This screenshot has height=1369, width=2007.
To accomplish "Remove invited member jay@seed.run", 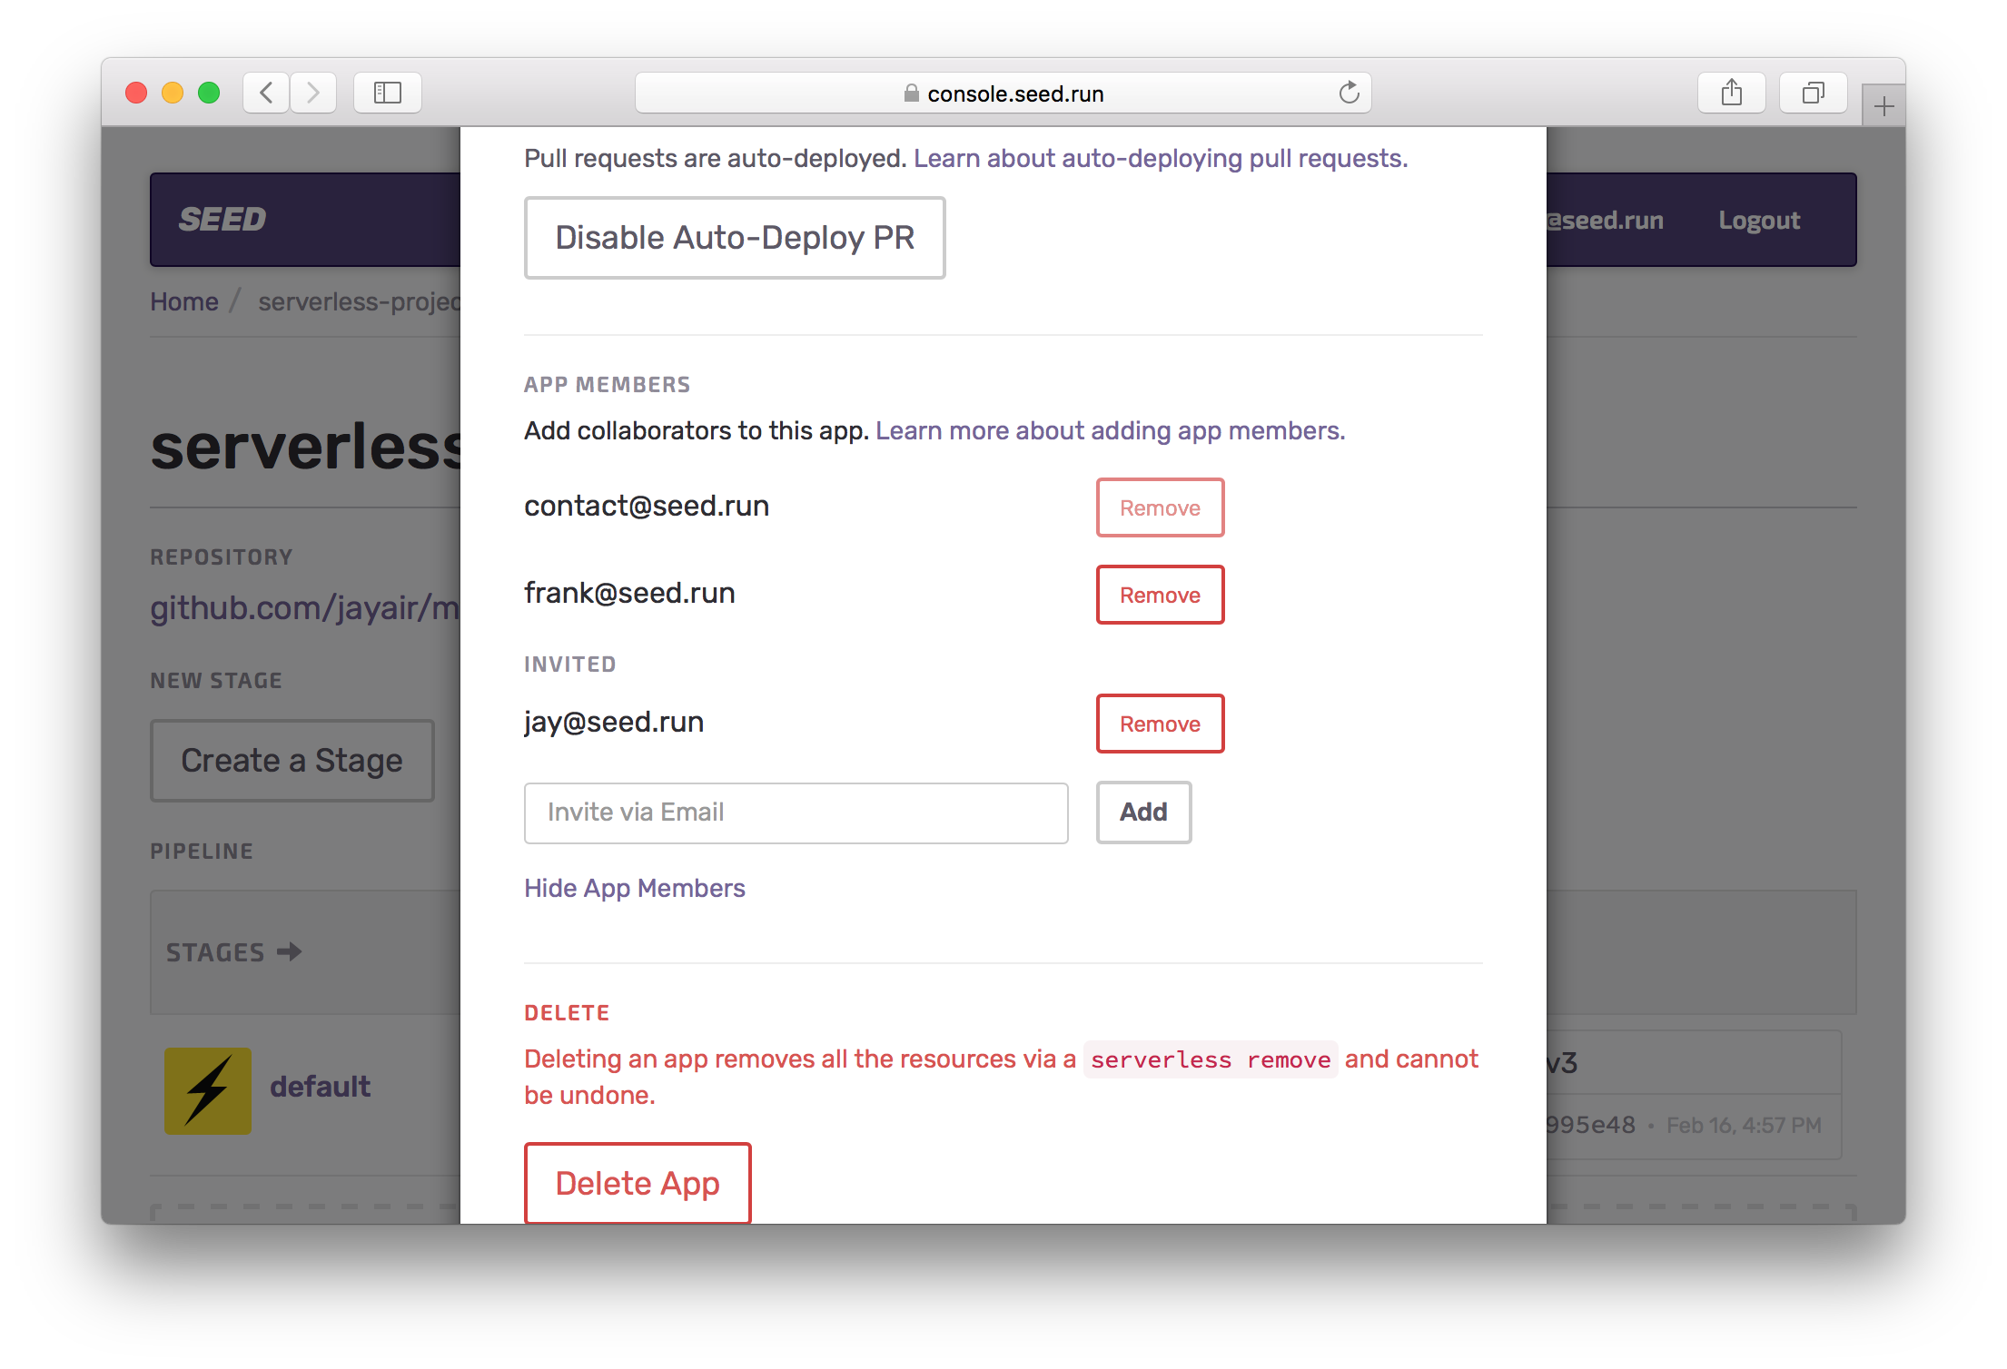I will coord(1160,724).
